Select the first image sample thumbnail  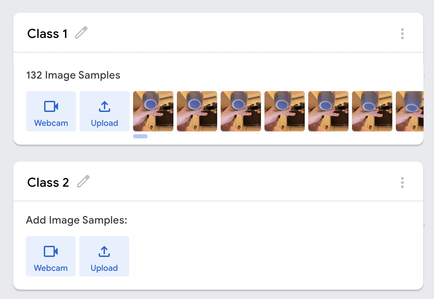click(153, 111)
